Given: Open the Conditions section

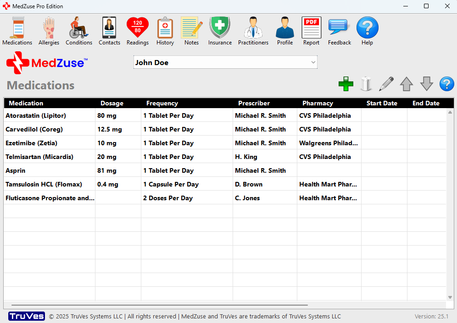Looking at the screenshot, I should pos(78,31).
